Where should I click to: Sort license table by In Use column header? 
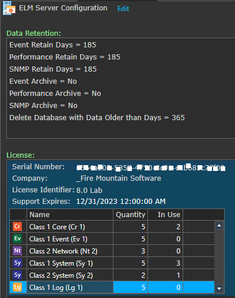(x=165, y=214)
